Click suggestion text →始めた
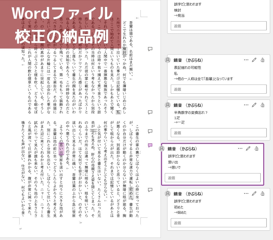The image size is (273, 240). (180, 212)
